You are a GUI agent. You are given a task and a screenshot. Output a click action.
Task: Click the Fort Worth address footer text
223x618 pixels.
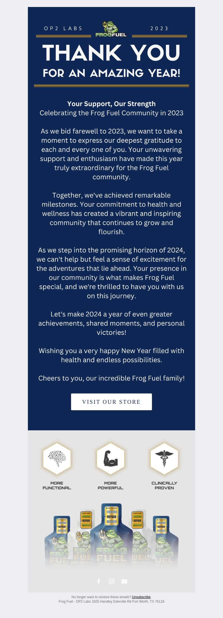pyautogui.click(x=111, y=602)
